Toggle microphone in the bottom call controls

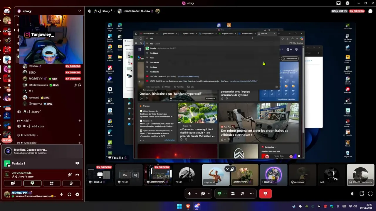click(x=190, y=194)
